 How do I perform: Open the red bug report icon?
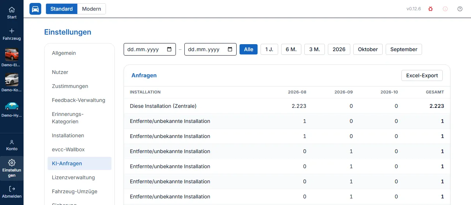(431, 9)
